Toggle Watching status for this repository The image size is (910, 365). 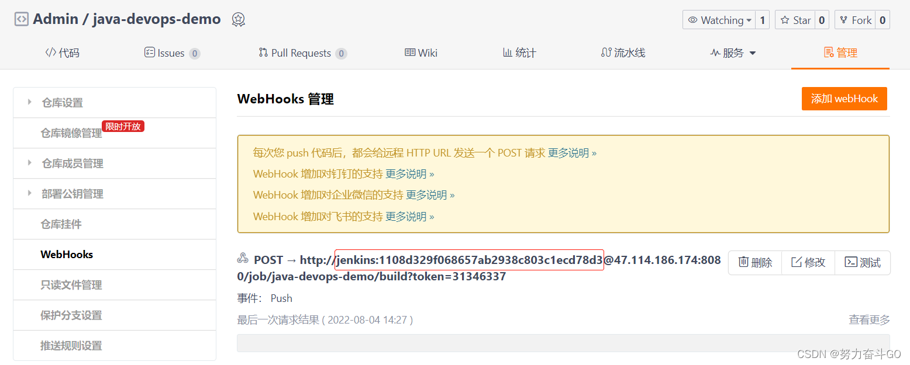pyautogui.click(x=720, y=19)
